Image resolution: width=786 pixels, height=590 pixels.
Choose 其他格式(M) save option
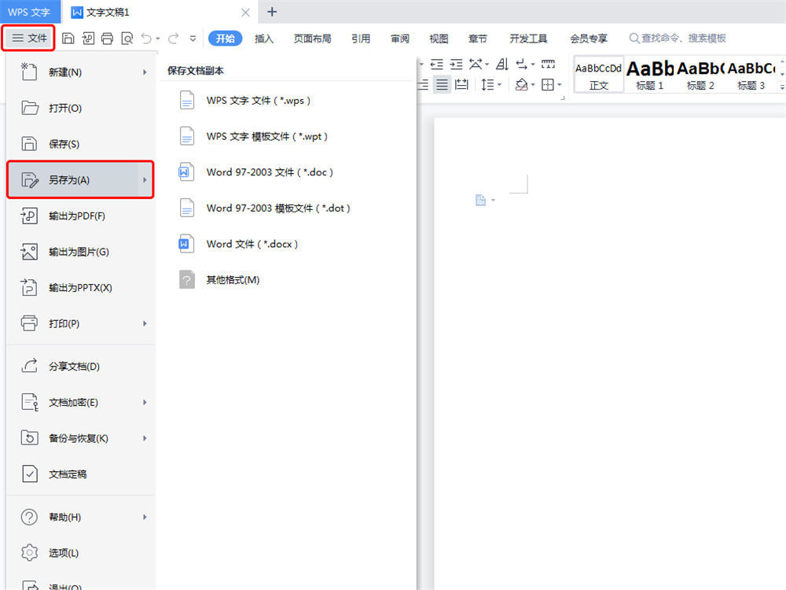tap(233, 280)
